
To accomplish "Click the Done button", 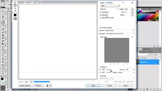I will [x=126, y=86].
